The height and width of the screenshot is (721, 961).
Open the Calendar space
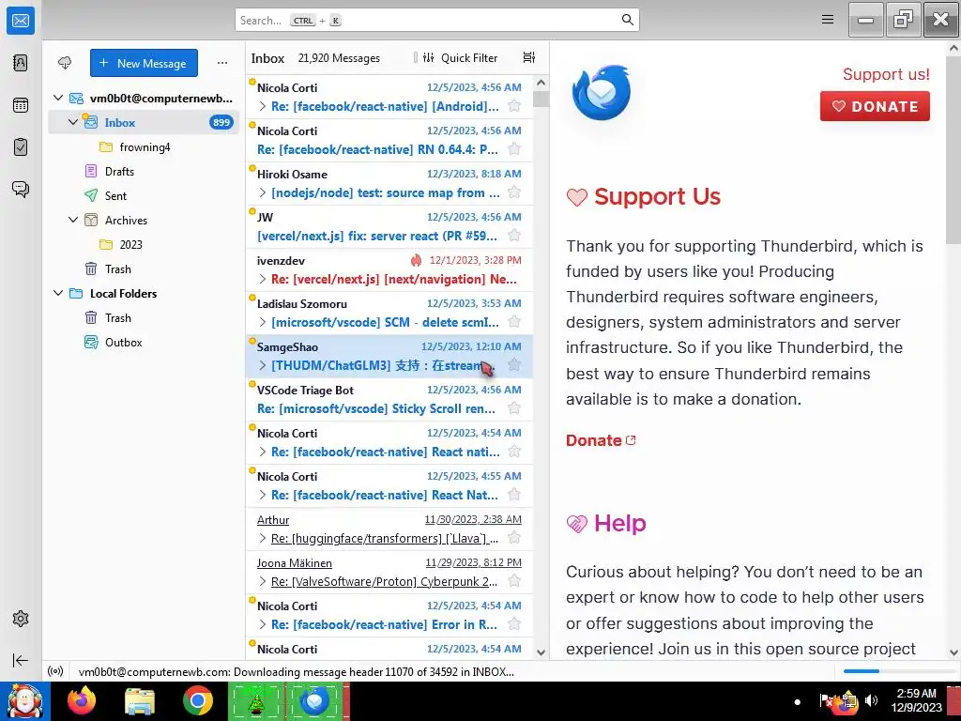21,105
